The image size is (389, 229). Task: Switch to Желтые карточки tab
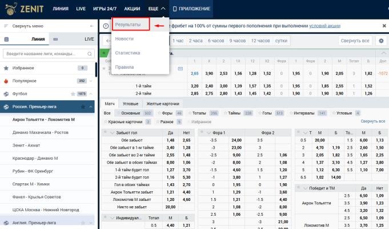tap(163, 104)
